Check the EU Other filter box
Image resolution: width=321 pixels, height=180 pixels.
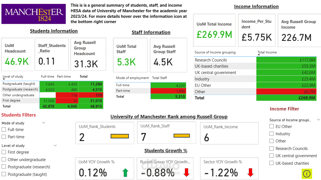pyautogui.click(x=271, y=126)
